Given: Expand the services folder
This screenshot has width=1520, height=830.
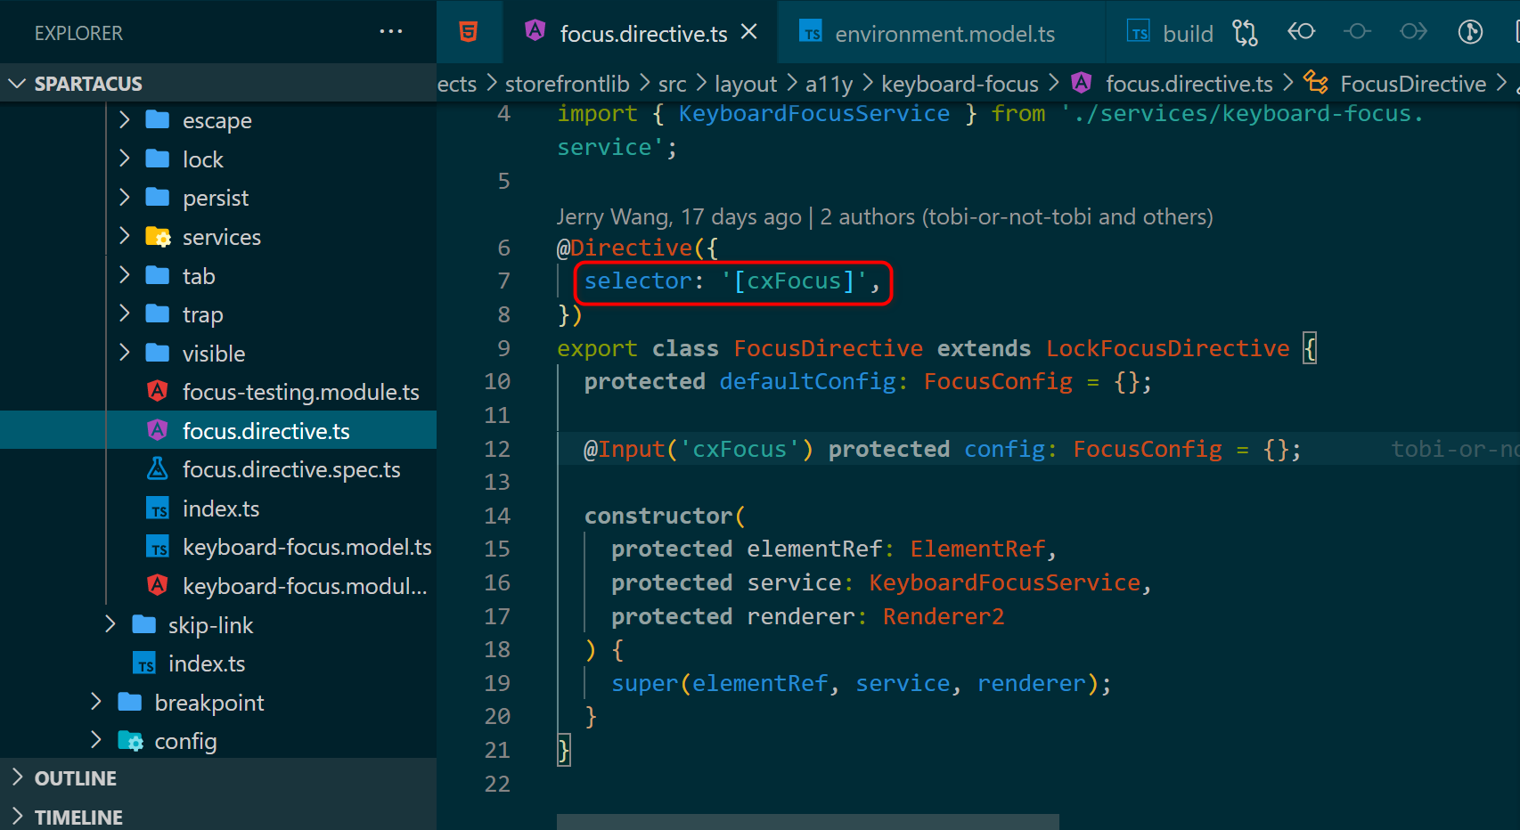Looking at the screenshot, I should point(125,237).
